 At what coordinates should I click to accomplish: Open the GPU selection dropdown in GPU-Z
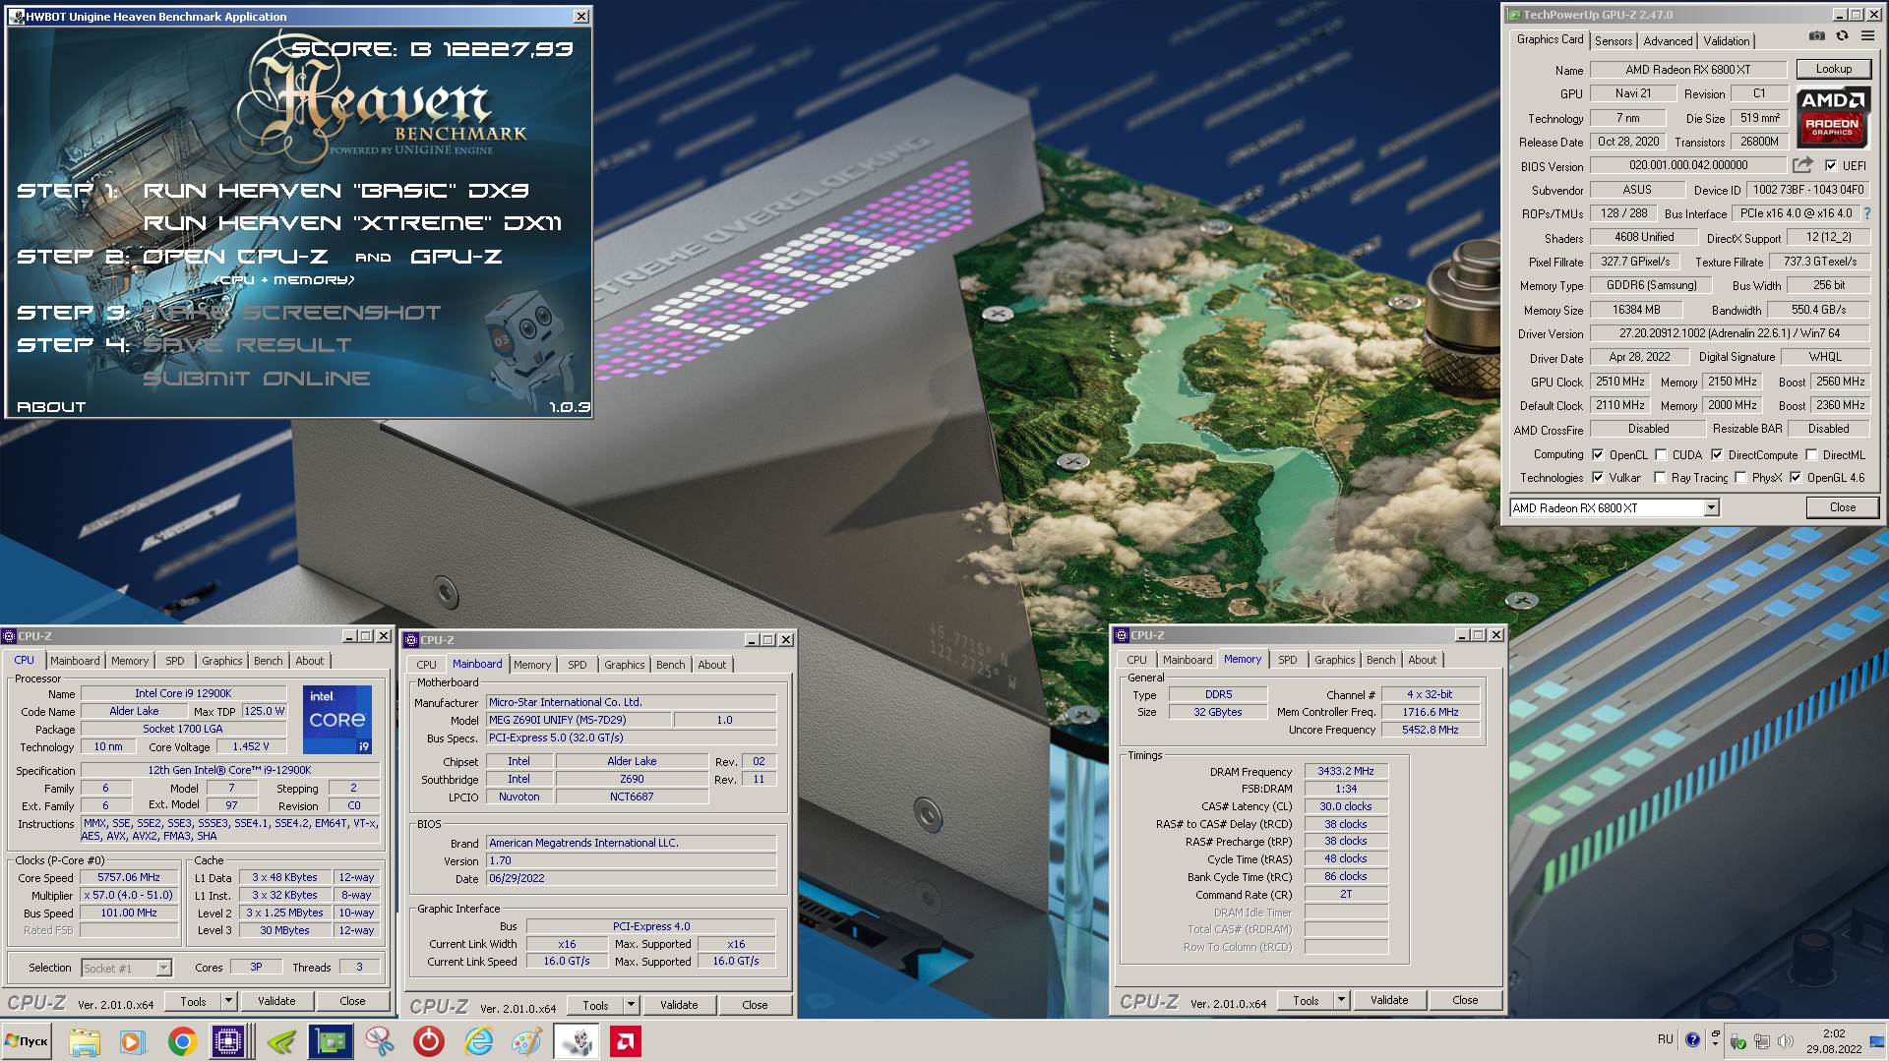(x=1711, y=507)
